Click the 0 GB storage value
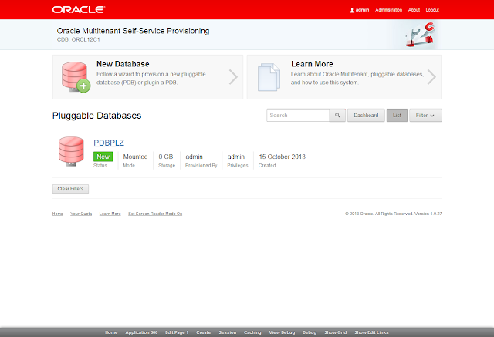The height and width of the screenshot is (337, 494). tap(166, 157)
